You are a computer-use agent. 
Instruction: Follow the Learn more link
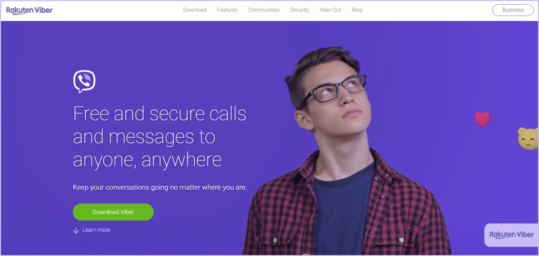(x=96, y=230)
